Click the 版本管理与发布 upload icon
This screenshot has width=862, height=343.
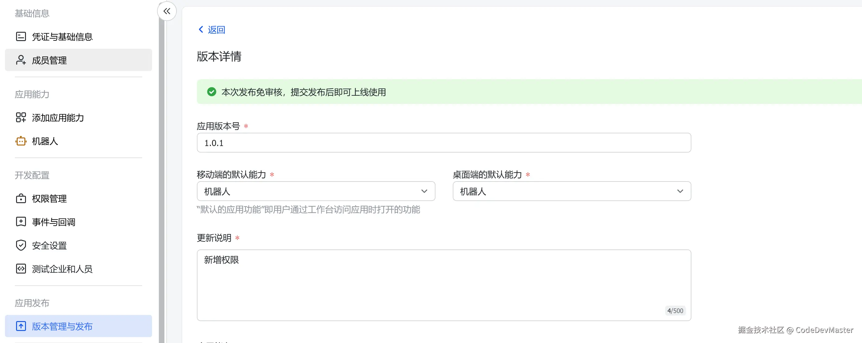[x=21, y=326]
